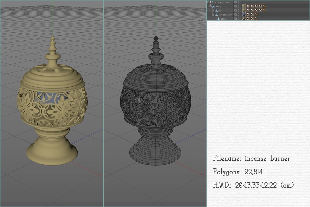Click the tan material tag on body
Image resolution: width=310 pixels, height=207 pixels.
click(244, 6)
